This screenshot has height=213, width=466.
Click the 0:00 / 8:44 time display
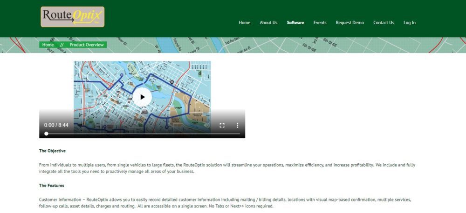click(x=56, y=125)
